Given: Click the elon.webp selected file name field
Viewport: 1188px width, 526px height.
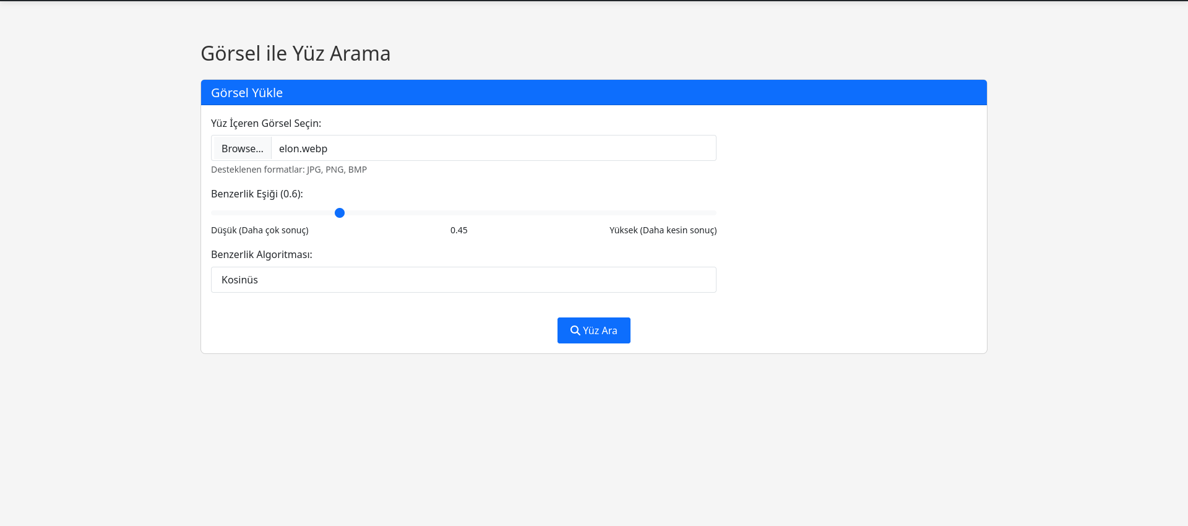Looking at the screenshot, I should coord(493,149).
